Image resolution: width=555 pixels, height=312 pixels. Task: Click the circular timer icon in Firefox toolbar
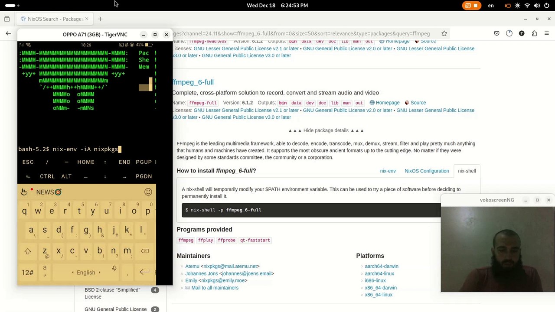click(x=509, y=33)
